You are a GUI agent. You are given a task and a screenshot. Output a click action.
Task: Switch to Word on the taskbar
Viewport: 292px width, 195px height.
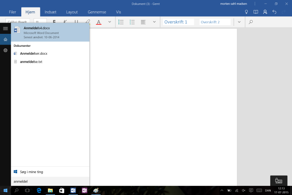tap(73, 190)
